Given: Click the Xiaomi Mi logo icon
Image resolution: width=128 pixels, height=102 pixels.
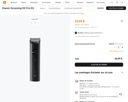Looking at the screenshot, I should tap(5, 2).
